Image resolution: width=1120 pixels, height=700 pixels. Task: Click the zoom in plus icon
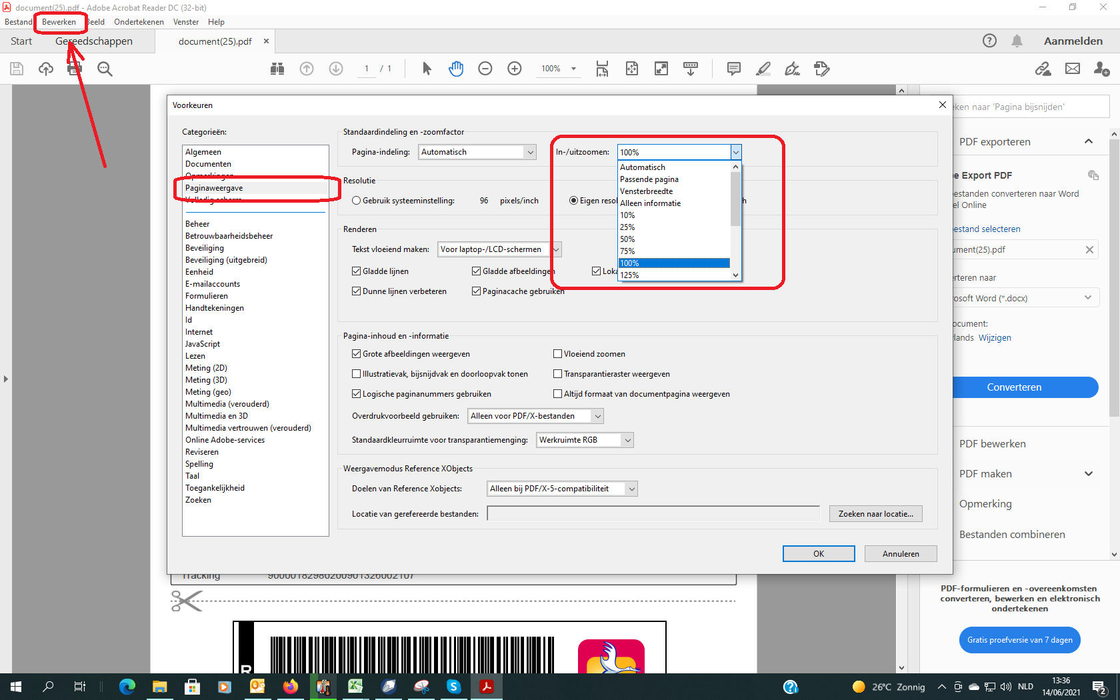(515, 69)
